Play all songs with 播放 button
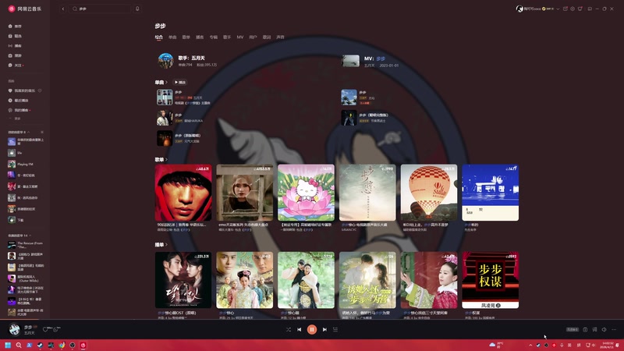The image size is (624, 351). point(180,83)
